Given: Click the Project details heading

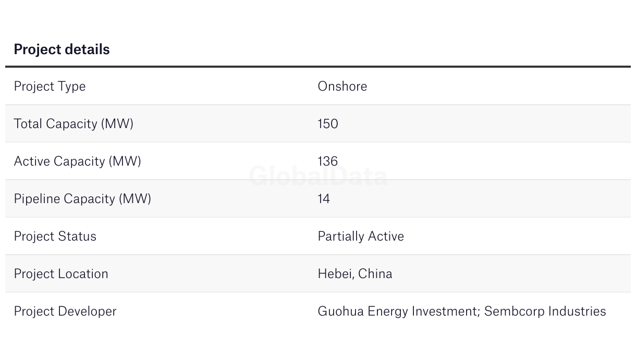Looking at the screenshot, I should tap(62, 49).
